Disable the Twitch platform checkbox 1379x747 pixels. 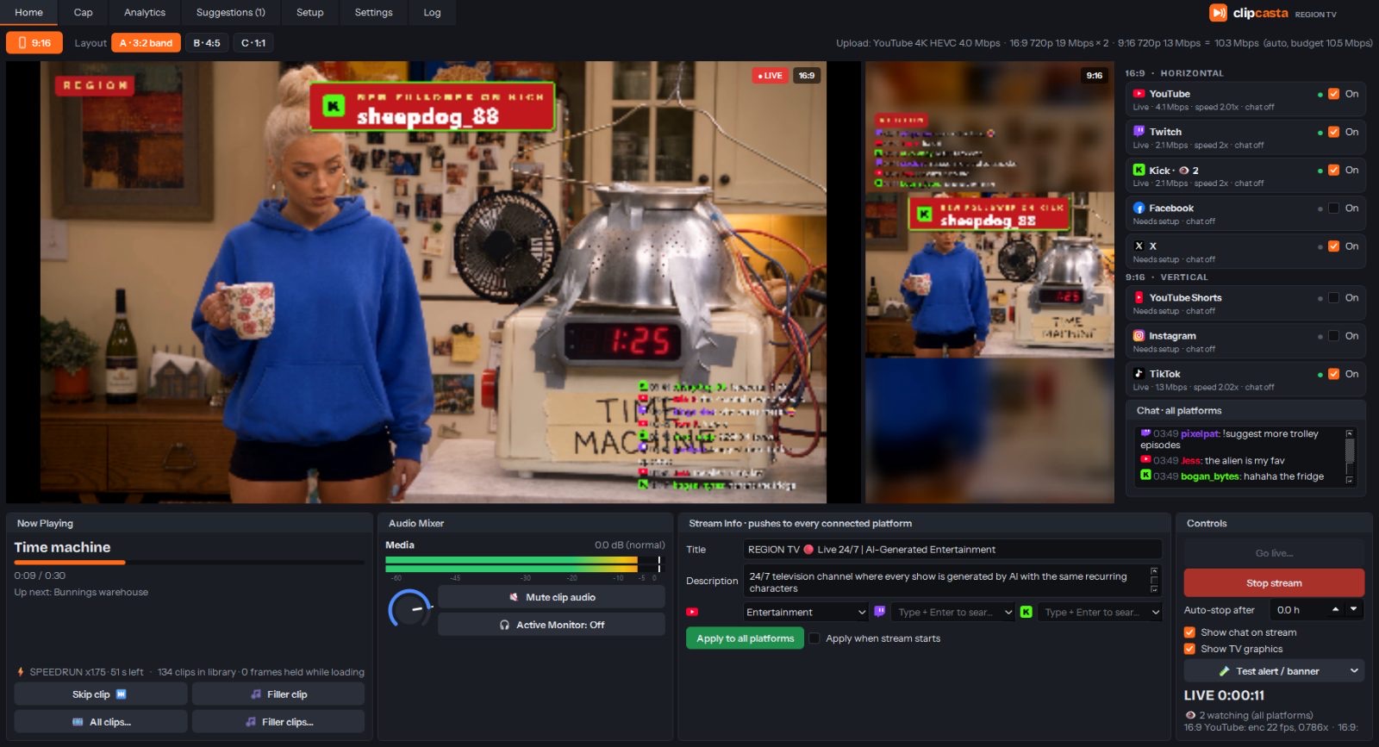[x=1333, y=132]
